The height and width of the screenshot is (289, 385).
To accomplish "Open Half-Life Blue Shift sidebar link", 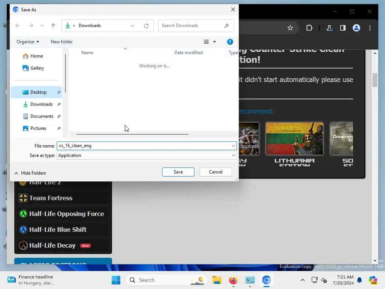I will [x=63, y=230].
